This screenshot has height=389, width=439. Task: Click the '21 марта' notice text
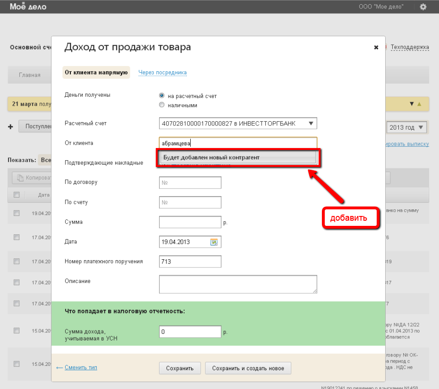(25, 104)
